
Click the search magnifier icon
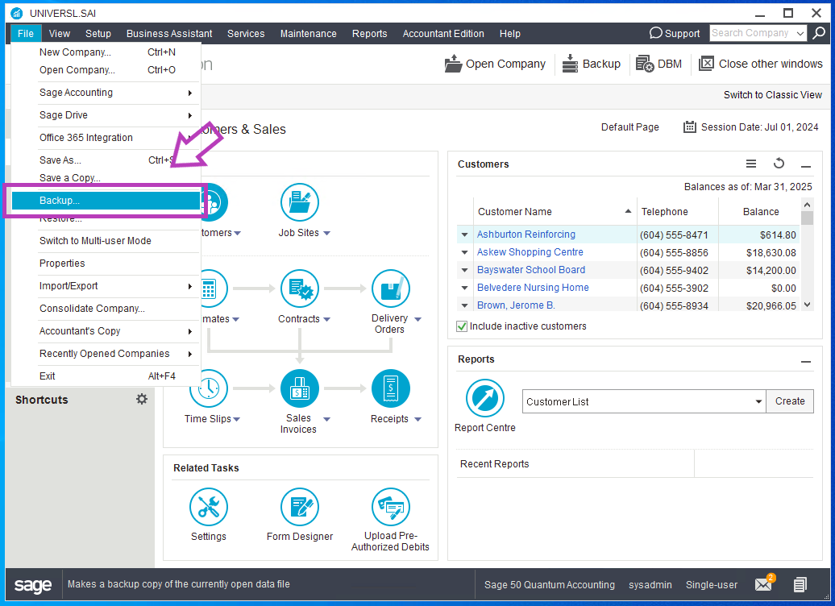tap(819, 33)
